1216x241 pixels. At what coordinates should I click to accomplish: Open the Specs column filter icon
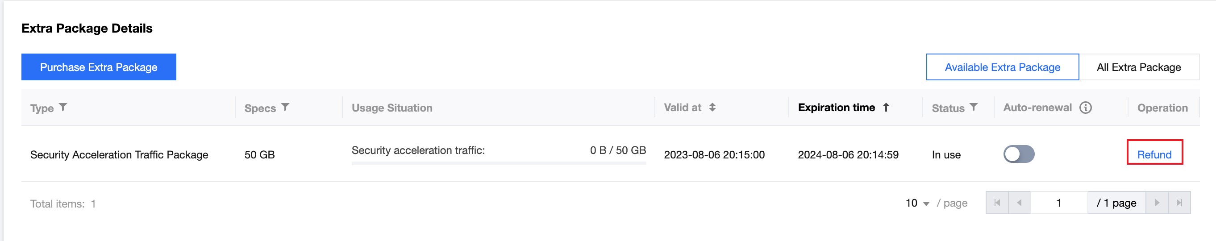(285, 107)
